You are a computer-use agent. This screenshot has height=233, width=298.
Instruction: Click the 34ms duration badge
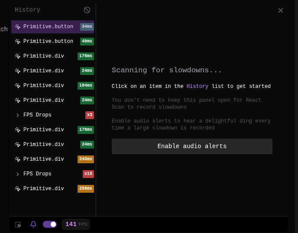[87, 26]
